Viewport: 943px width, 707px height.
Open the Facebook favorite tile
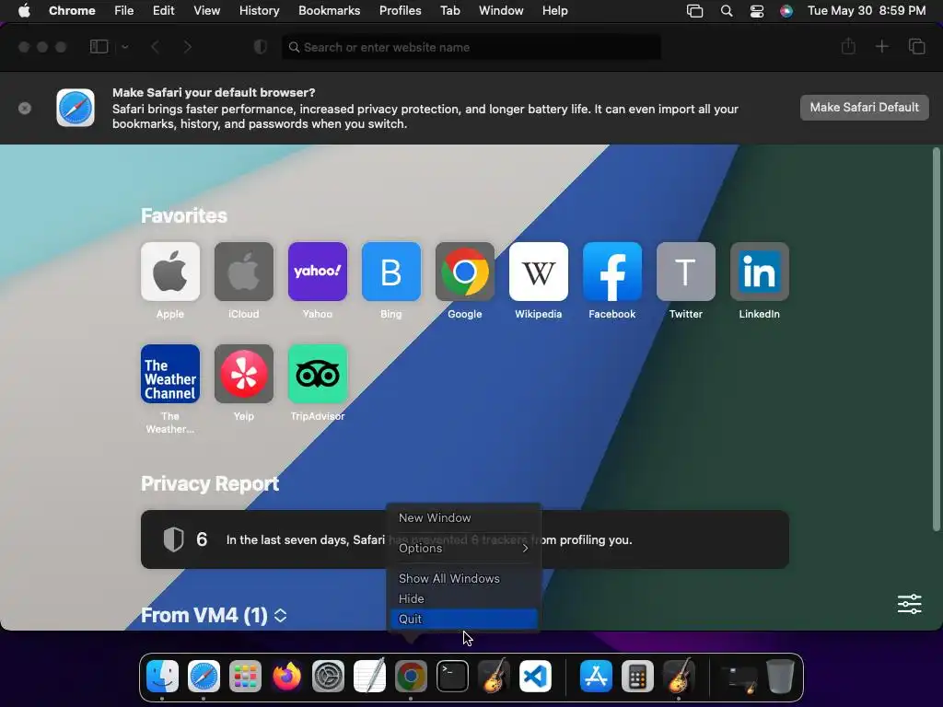[x=612, y=272]
